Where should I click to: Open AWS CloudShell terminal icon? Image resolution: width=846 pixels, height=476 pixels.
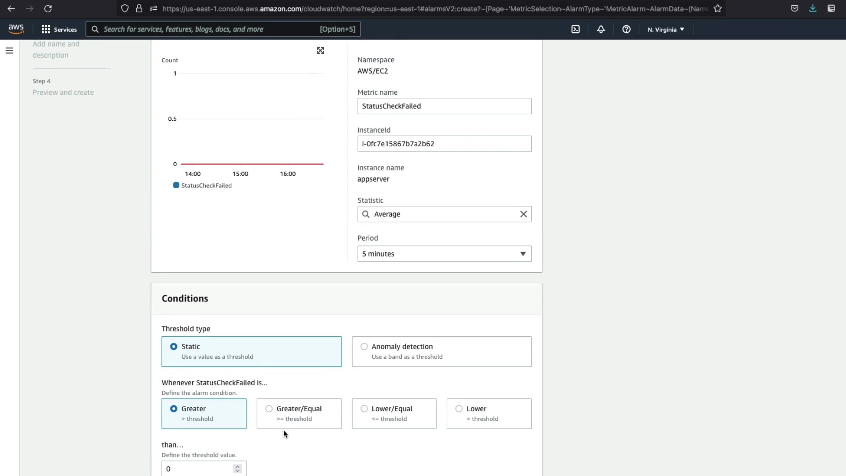[x=575, y=29]
